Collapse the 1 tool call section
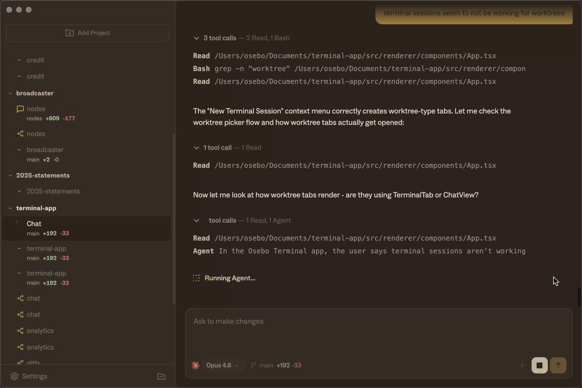This screenshot has height=388, width=582. tap(196, 147)
